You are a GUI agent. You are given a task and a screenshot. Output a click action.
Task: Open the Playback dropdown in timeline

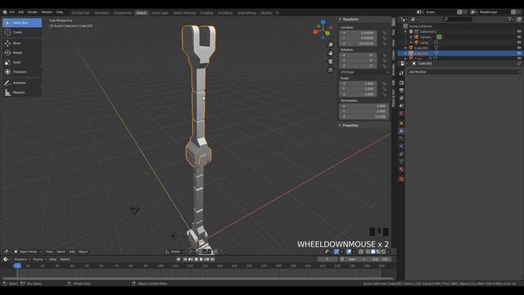[x=22, y=259]
